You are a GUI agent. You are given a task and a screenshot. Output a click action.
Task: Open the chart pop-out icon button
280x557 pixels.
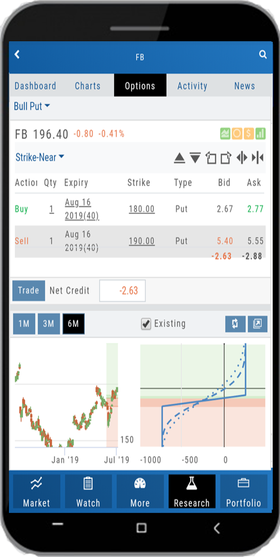click(258, 324)
